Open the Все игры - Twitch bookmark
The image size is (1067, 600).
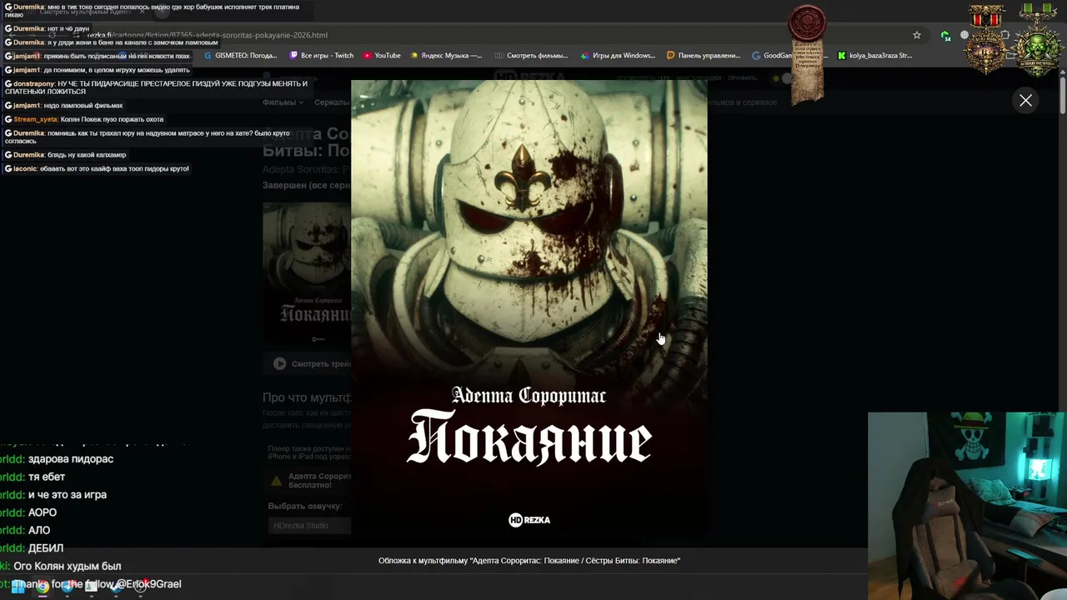click(x=322, y=56)
